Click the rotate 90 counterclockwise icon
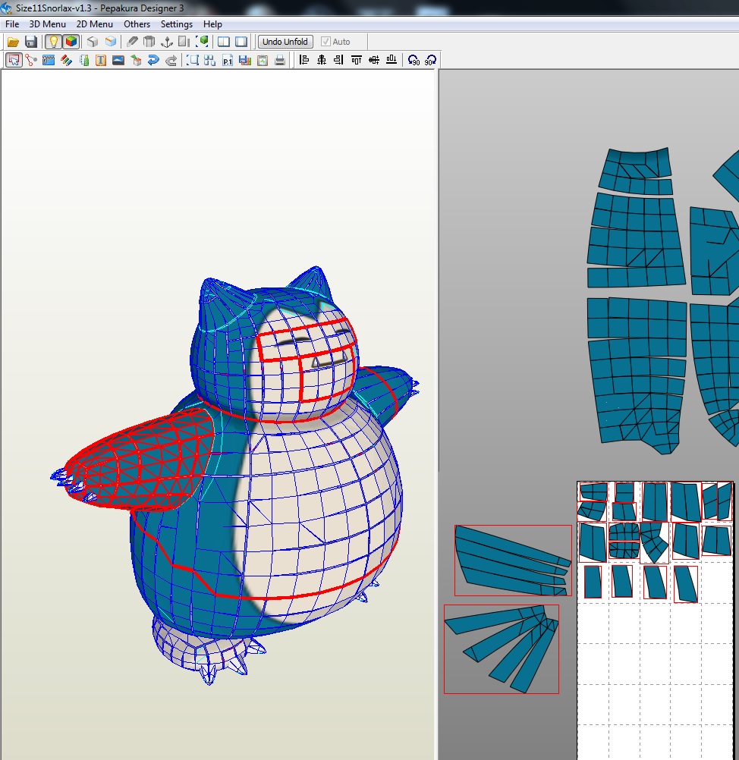739x760 pixels. click(x=414, y=60)
